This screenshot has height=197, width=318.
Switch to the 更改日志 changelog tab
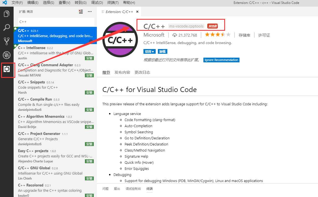click(x=142, y=72)
